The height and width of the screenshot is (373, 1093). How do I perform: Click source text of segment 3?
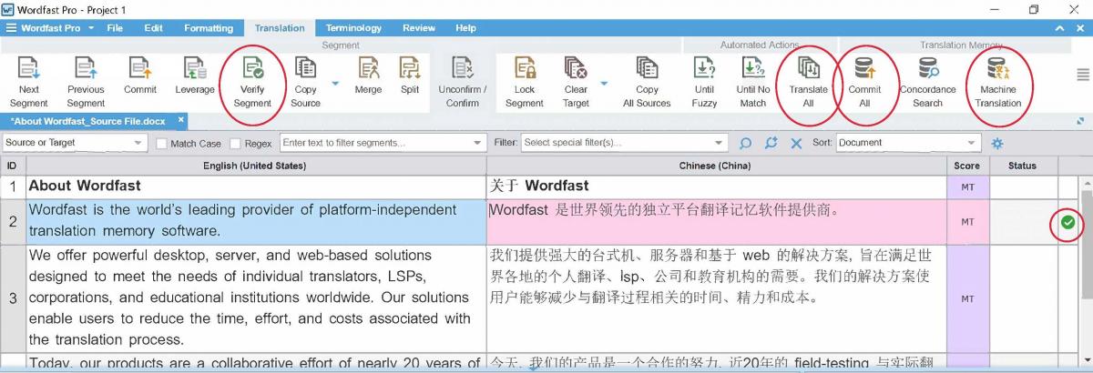250,297
